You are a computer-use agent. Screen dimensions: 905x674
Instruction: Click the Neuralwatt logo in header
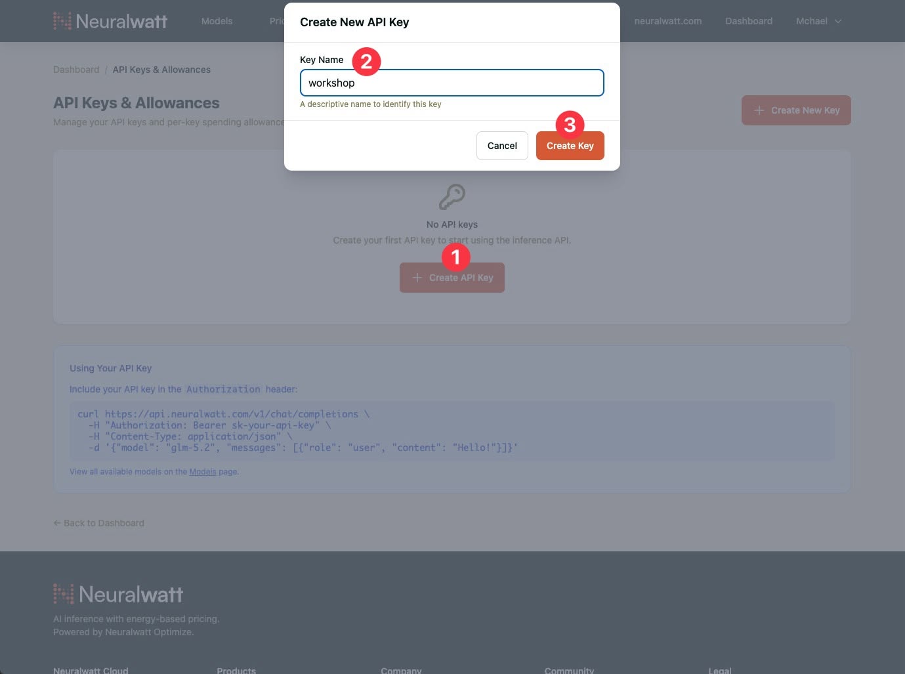click(x=110, y=21)
